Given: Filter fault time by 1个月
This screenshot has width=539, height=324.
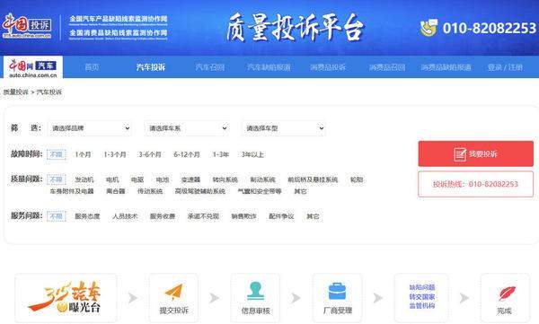Looking at the screenshot, I should click(83, 154).
